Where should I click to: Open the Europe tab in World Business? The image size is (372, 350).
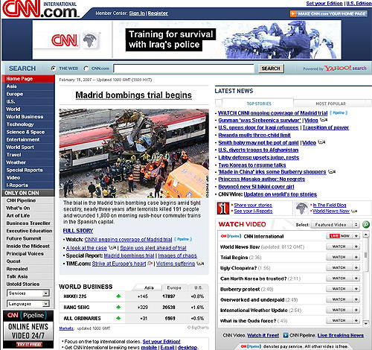coord(174,287)
